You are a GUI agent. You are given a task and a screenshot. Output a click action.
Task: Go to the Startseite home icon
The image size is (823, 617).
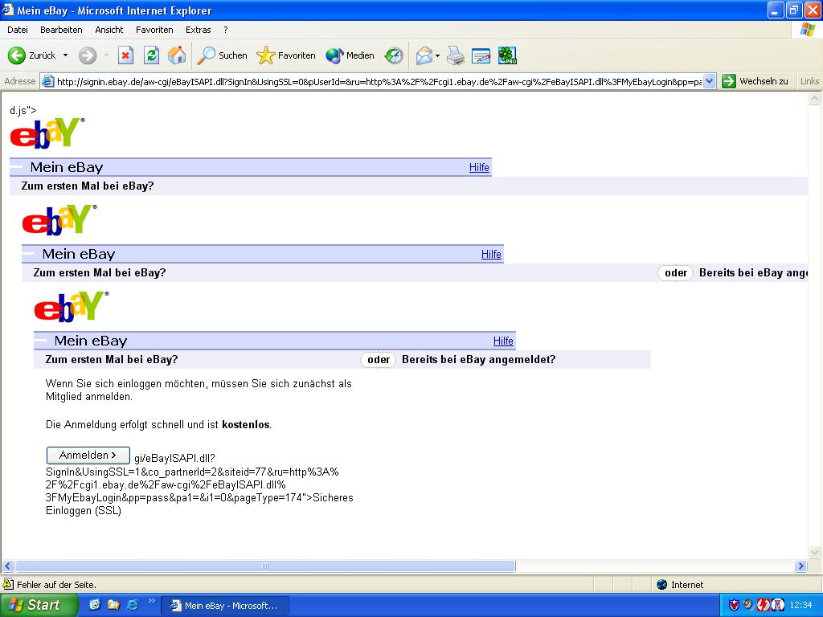click(177, 55)
